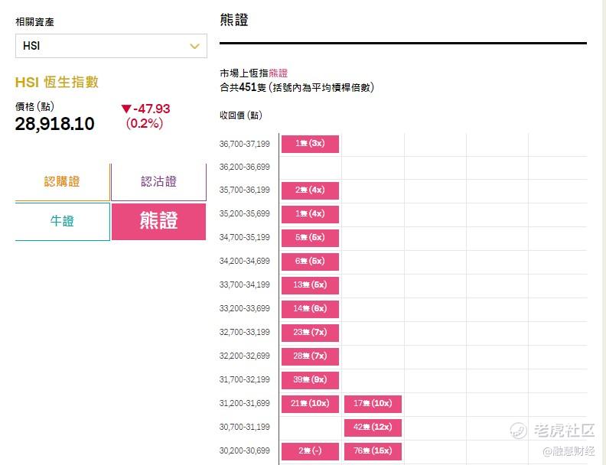The image size is (606, 465).
Task: Switch to the 牛證 bull certificate tab
Action: pyautogui.click(x=62, y=221)
